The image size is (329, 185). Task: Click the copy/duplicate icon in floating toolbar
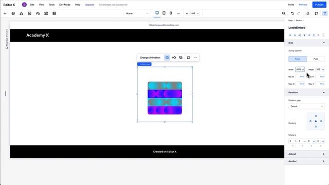[181, 58]
